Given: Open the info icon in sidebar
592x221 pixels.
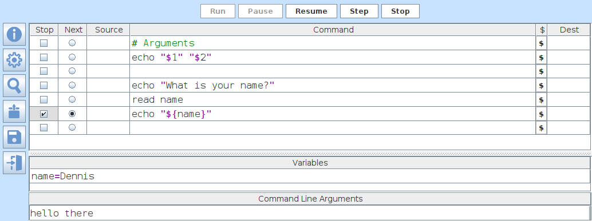Looking at the screenshot, I should click(14, 34).
